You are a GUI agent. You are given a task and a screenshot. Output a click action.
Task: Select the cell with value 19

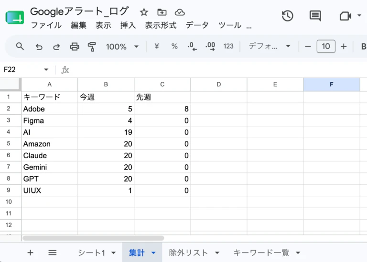tap(106, 132)
